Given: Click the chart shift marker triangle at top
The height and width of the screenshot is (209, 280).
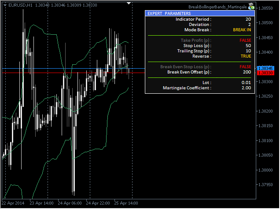Looking at the screenshot, I should tap(129, 3).
